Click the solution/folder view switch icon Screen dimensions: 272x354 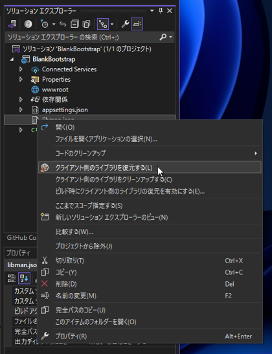pyautogui.click(x=12, y=24)
